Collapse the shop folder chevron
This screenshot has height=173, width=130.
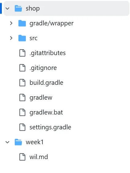7,8
